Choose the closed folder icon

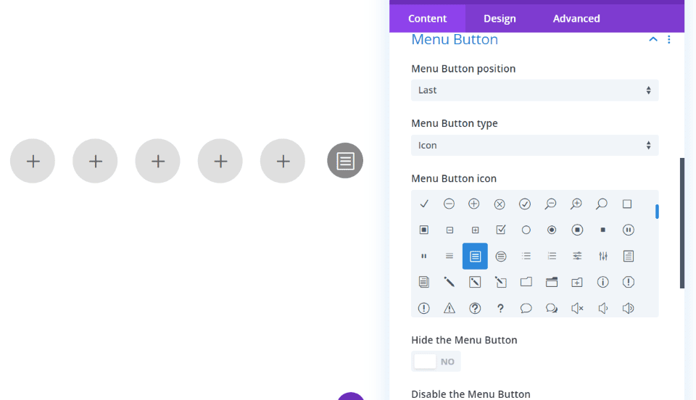pyautogui.click(x=526, y=282)
